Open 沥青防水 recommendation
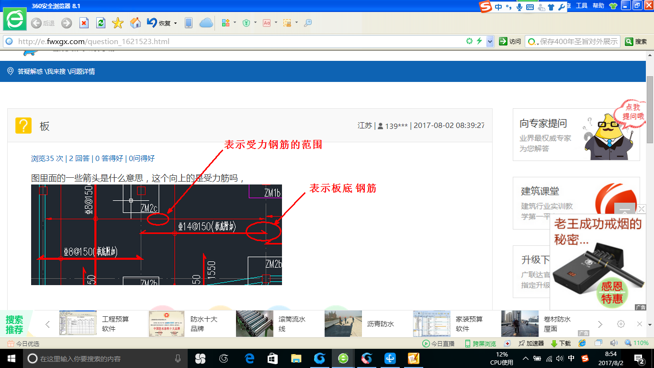This screenshot has height=368, width=654. click(x=360, y=324)
